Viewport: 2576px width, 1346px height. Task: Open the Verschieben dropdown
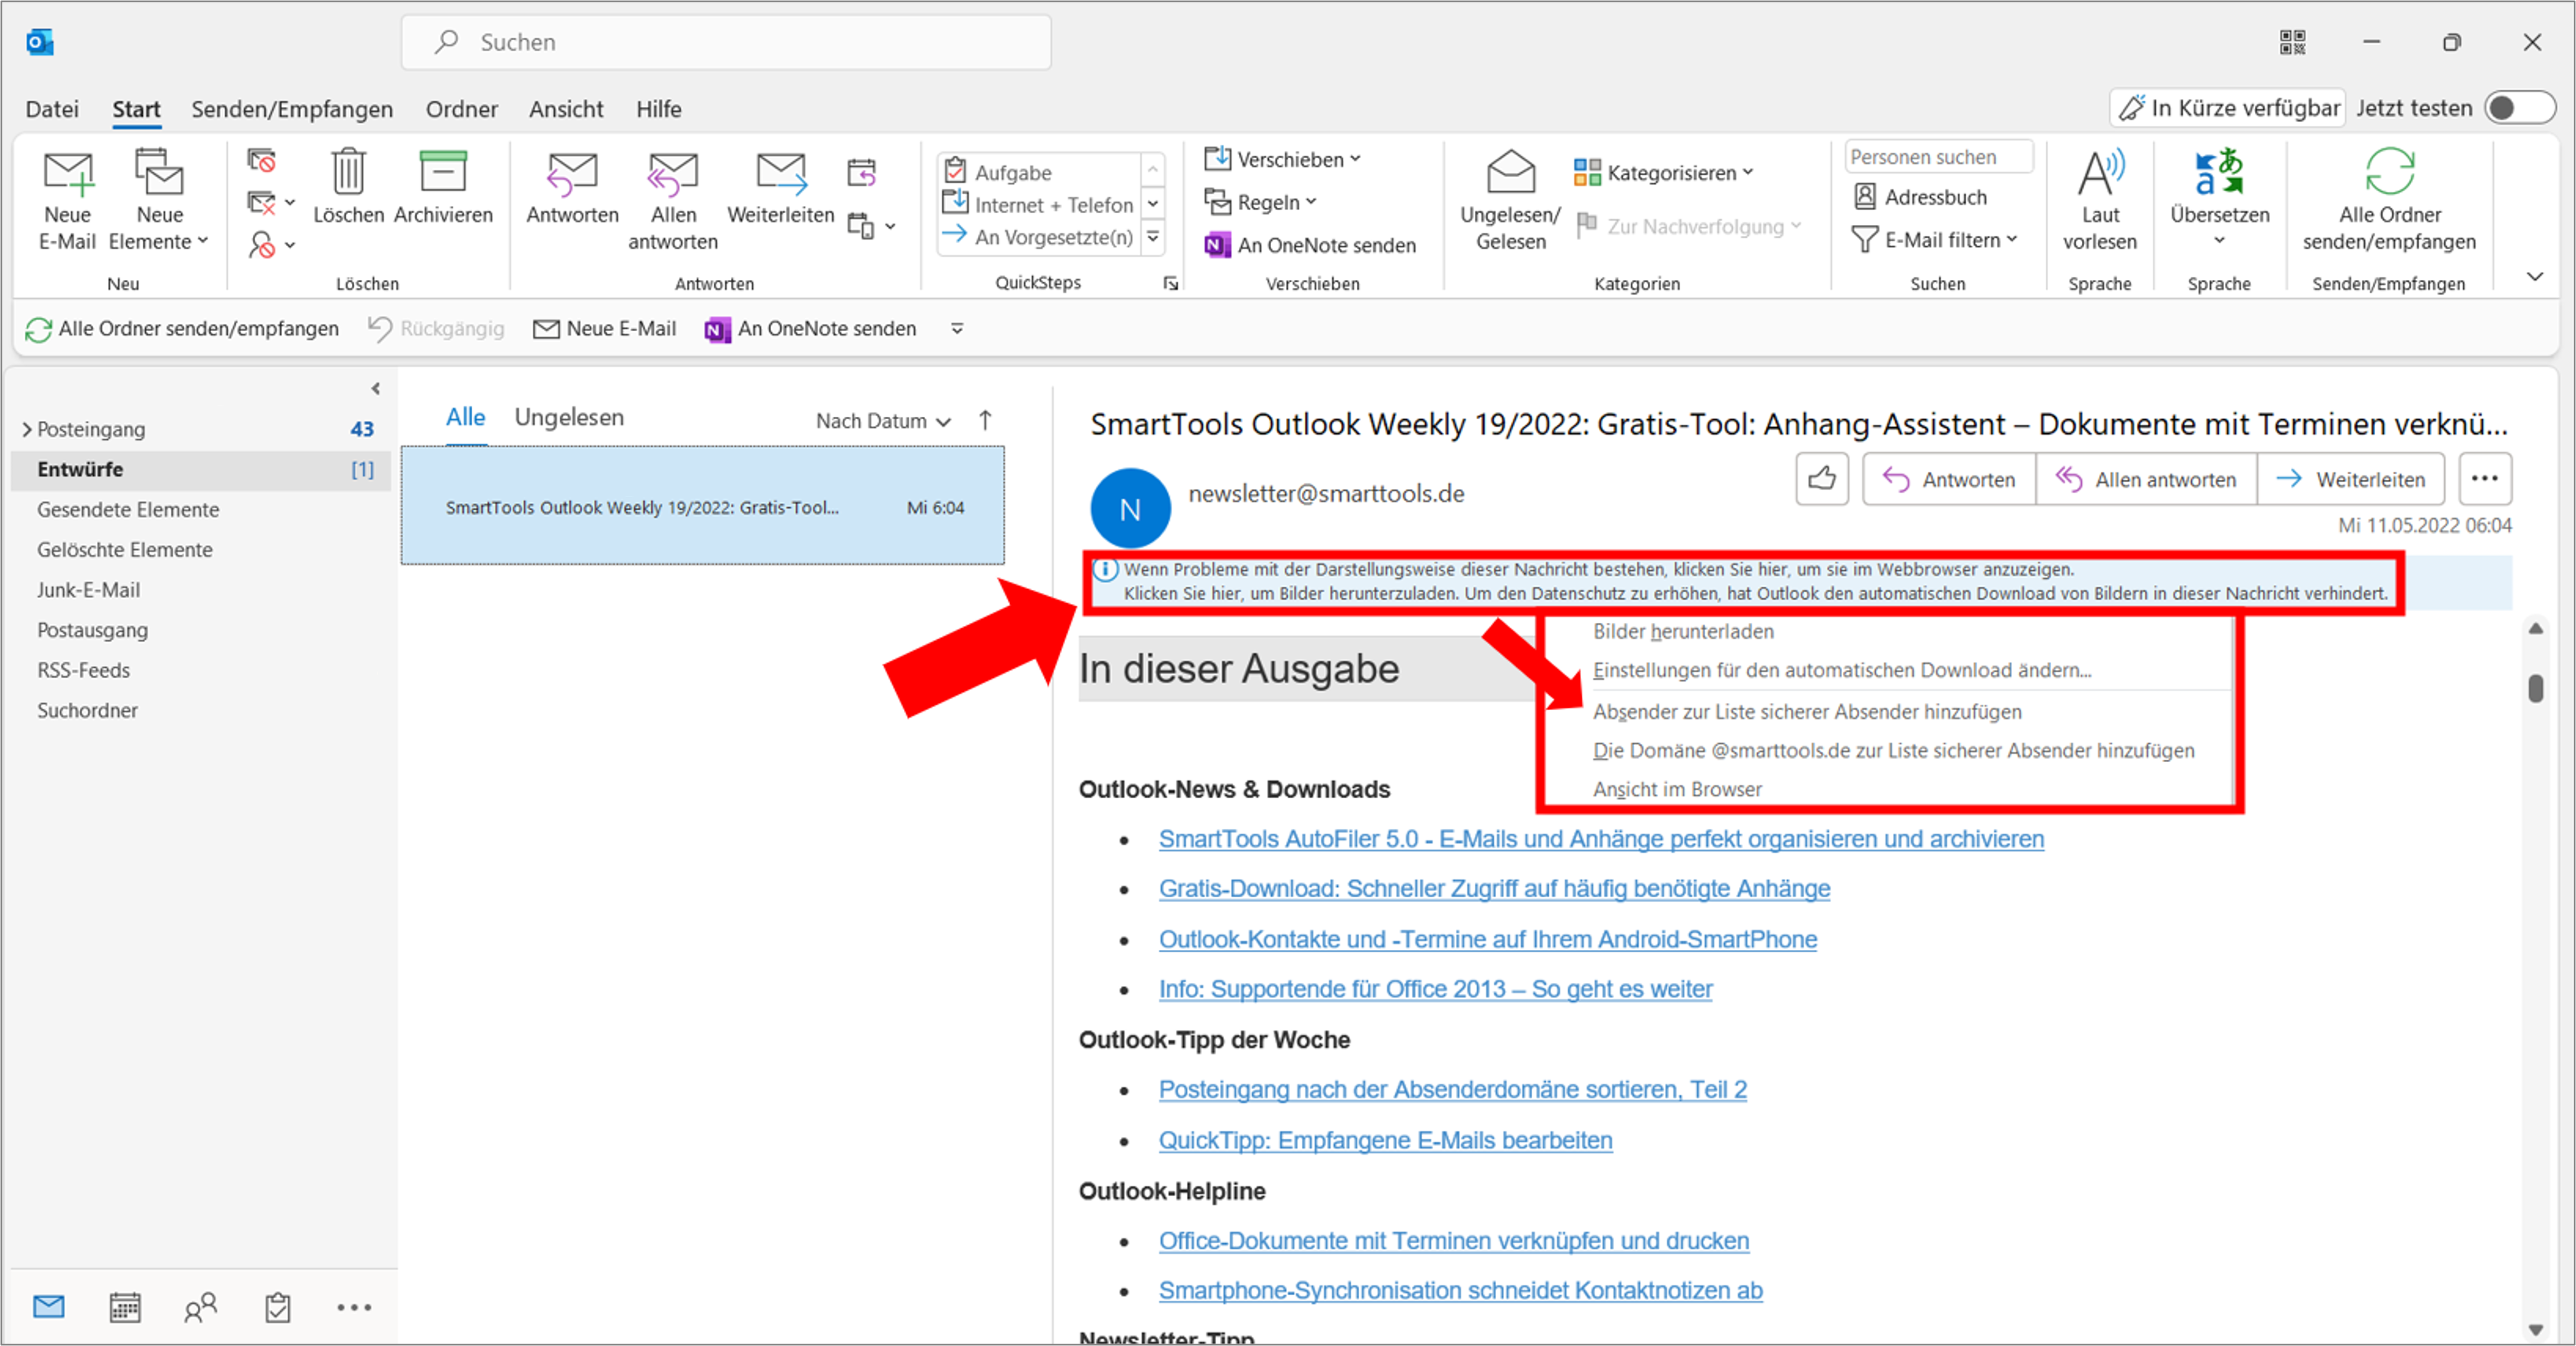click(x=1282, y=159)
